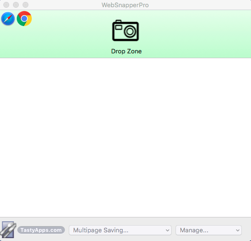Minimize the WebSnapperPro window
The height and width of the screenshot is (241, 251).
[x=16, y=5]
